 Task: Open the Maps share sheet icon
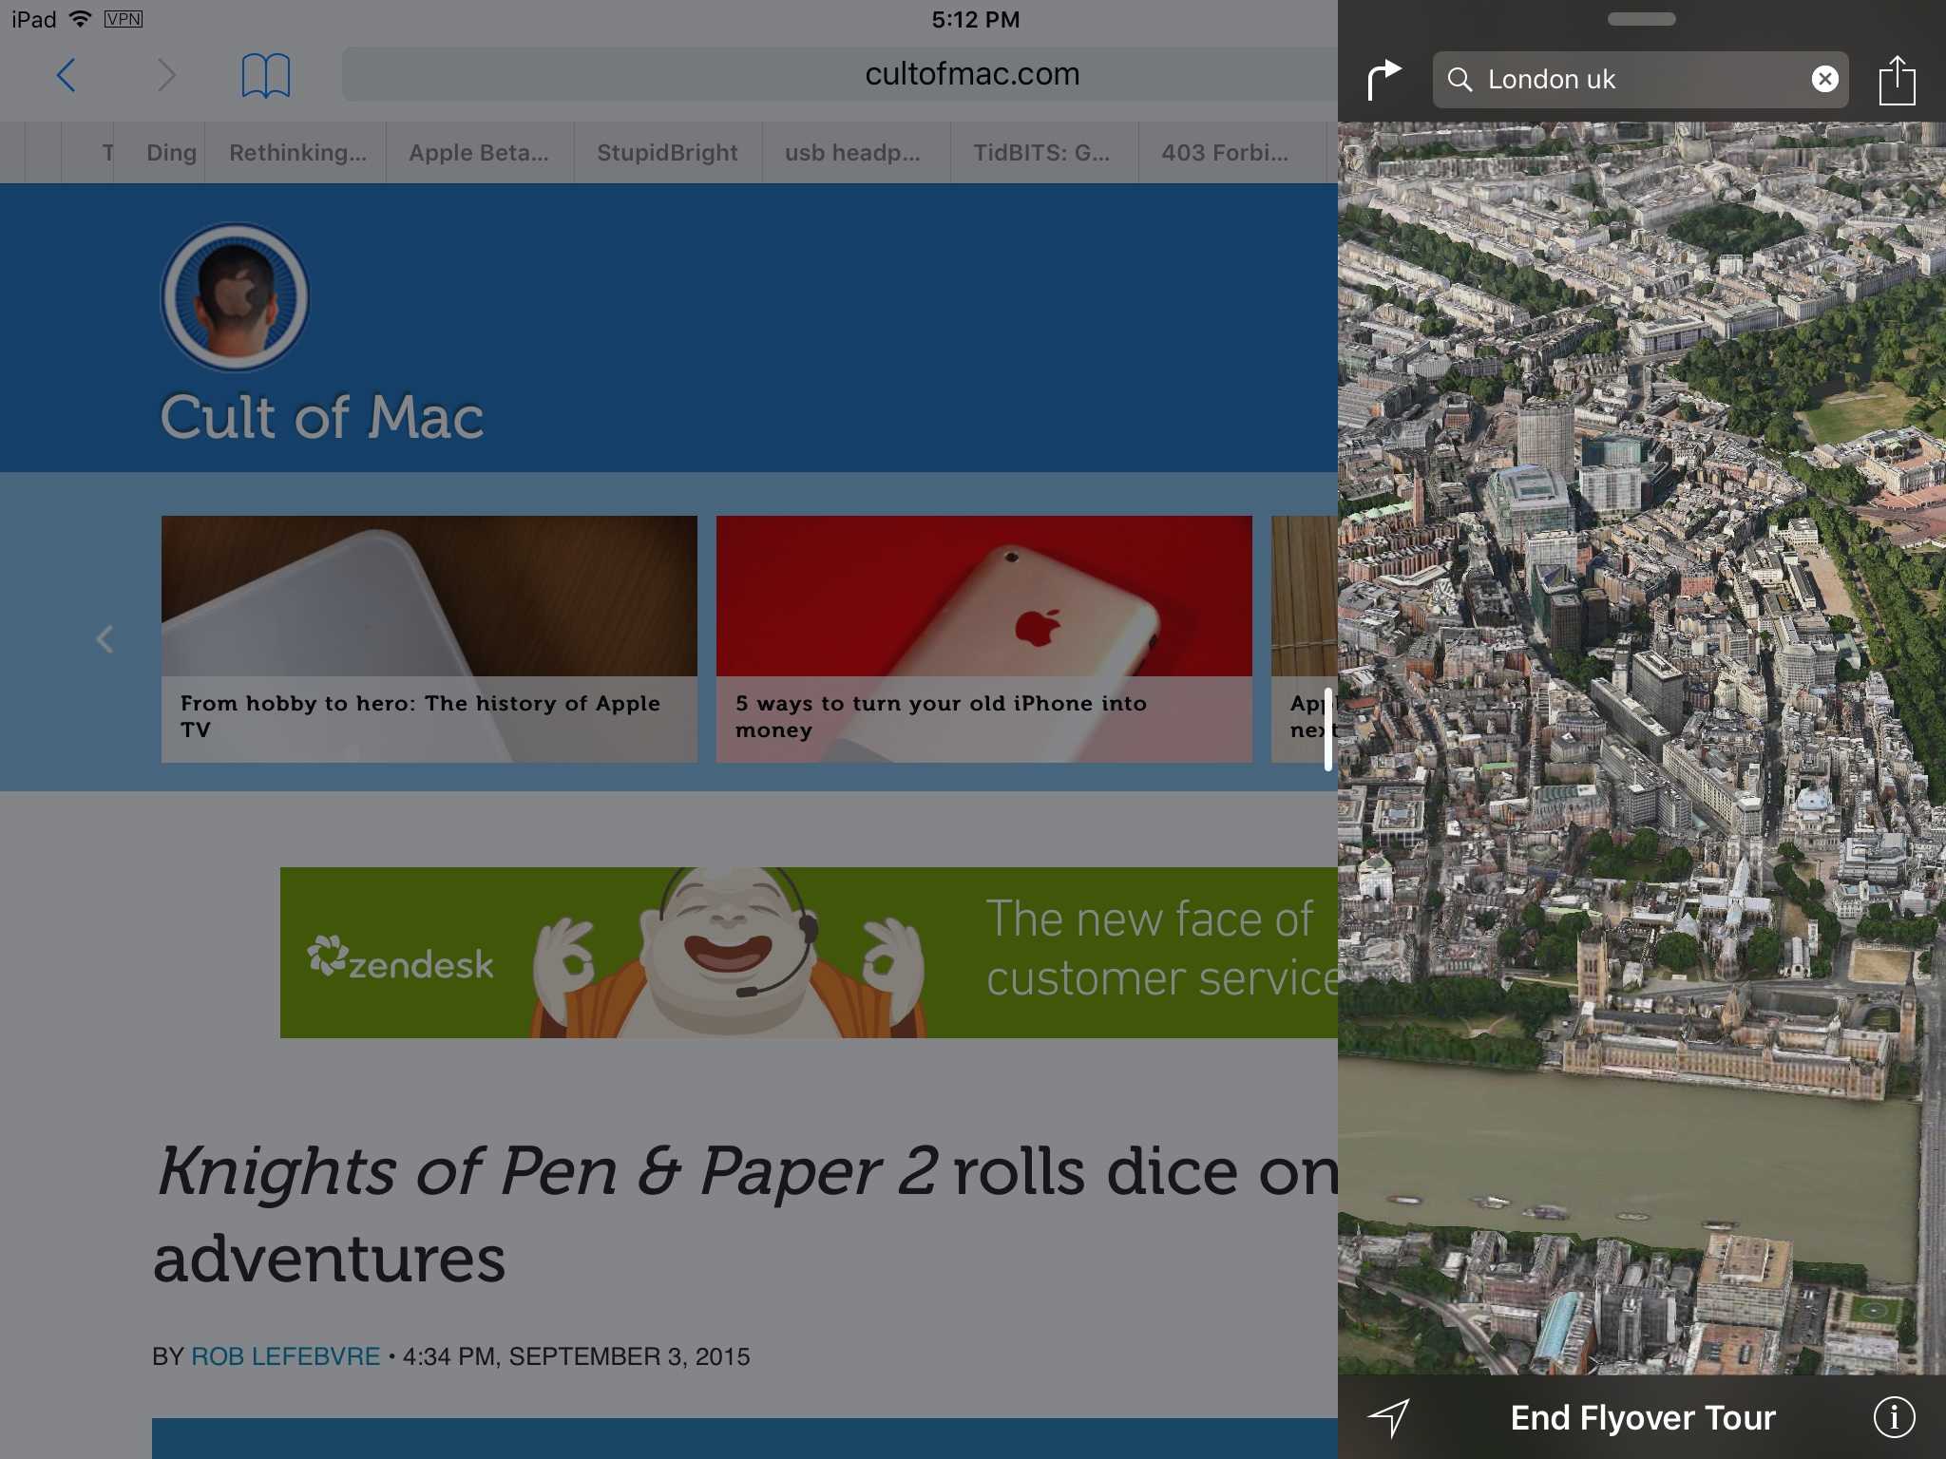pyautogui.click(x=1896, y=81)
